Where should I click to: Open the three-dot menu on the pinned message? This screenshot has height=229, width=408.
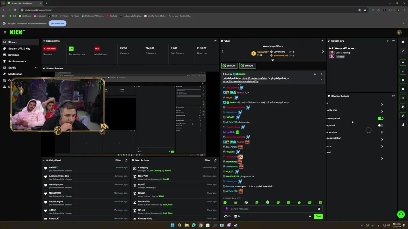tap(321, 74)
